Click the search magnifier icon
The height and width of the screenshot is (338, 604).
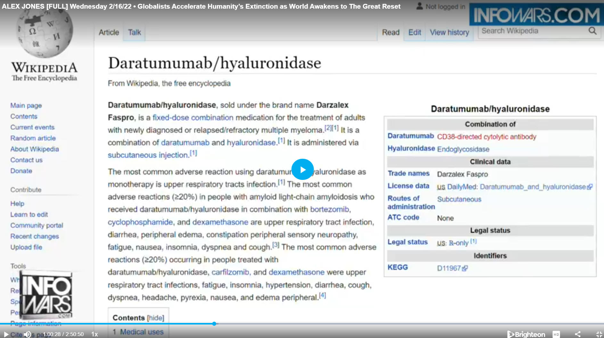592,31
